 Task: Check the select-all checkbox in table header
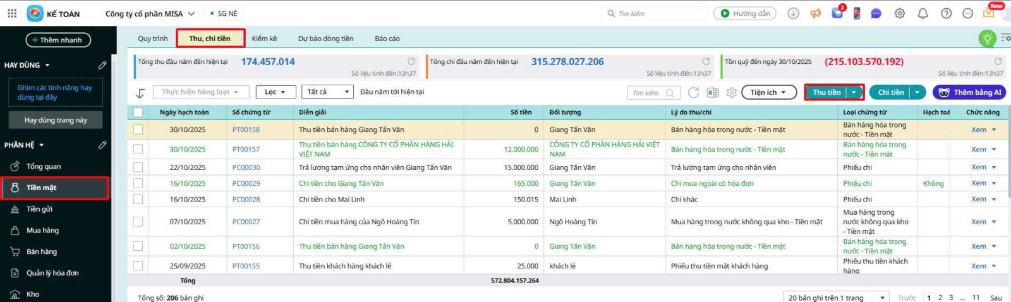coord(138,112)
